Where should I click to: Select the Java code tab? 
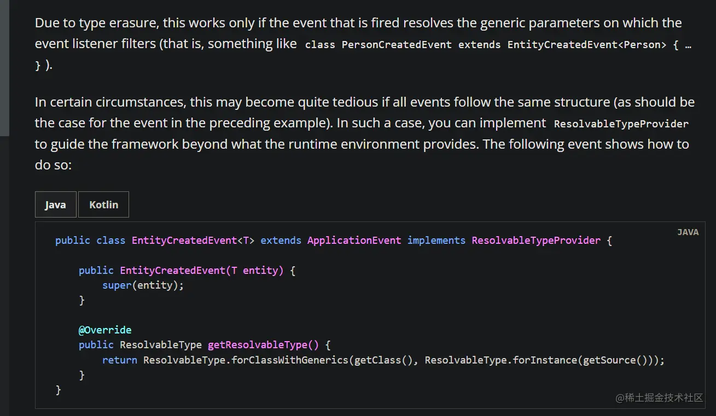point(55,204)
